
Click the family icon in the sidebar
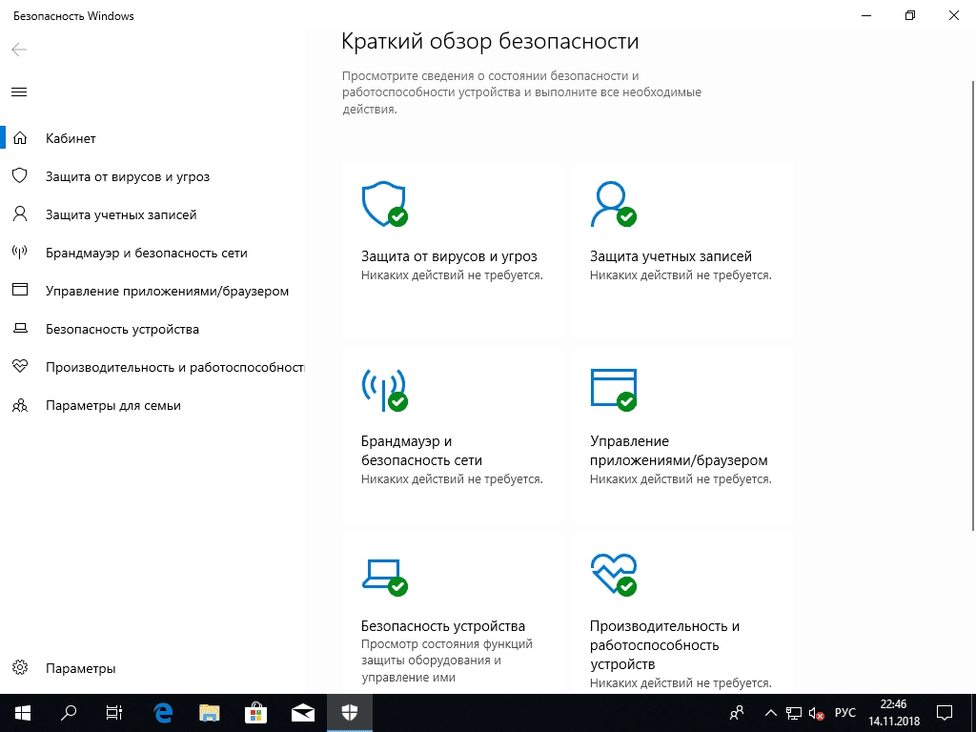click(20, 405)
